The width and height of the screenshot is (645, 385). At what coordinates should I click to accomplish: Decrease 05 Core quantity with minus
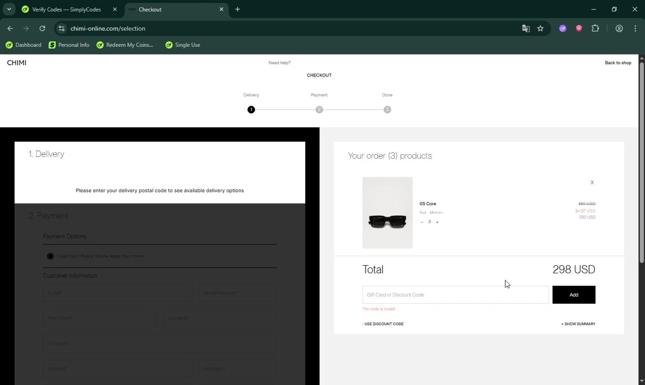(422, 222)
